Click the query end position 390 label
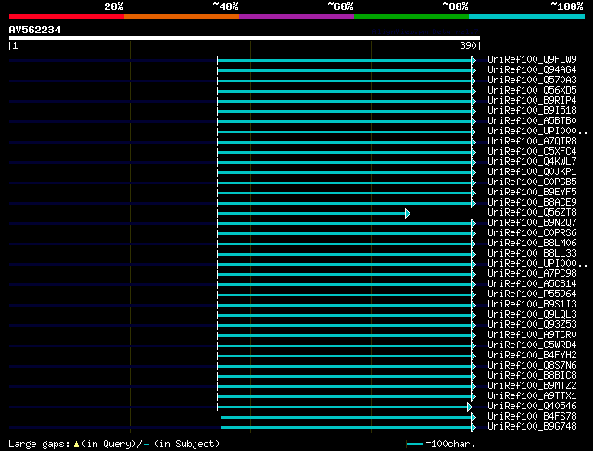Screen dimensions: 593x451 [x=468, y=45]
